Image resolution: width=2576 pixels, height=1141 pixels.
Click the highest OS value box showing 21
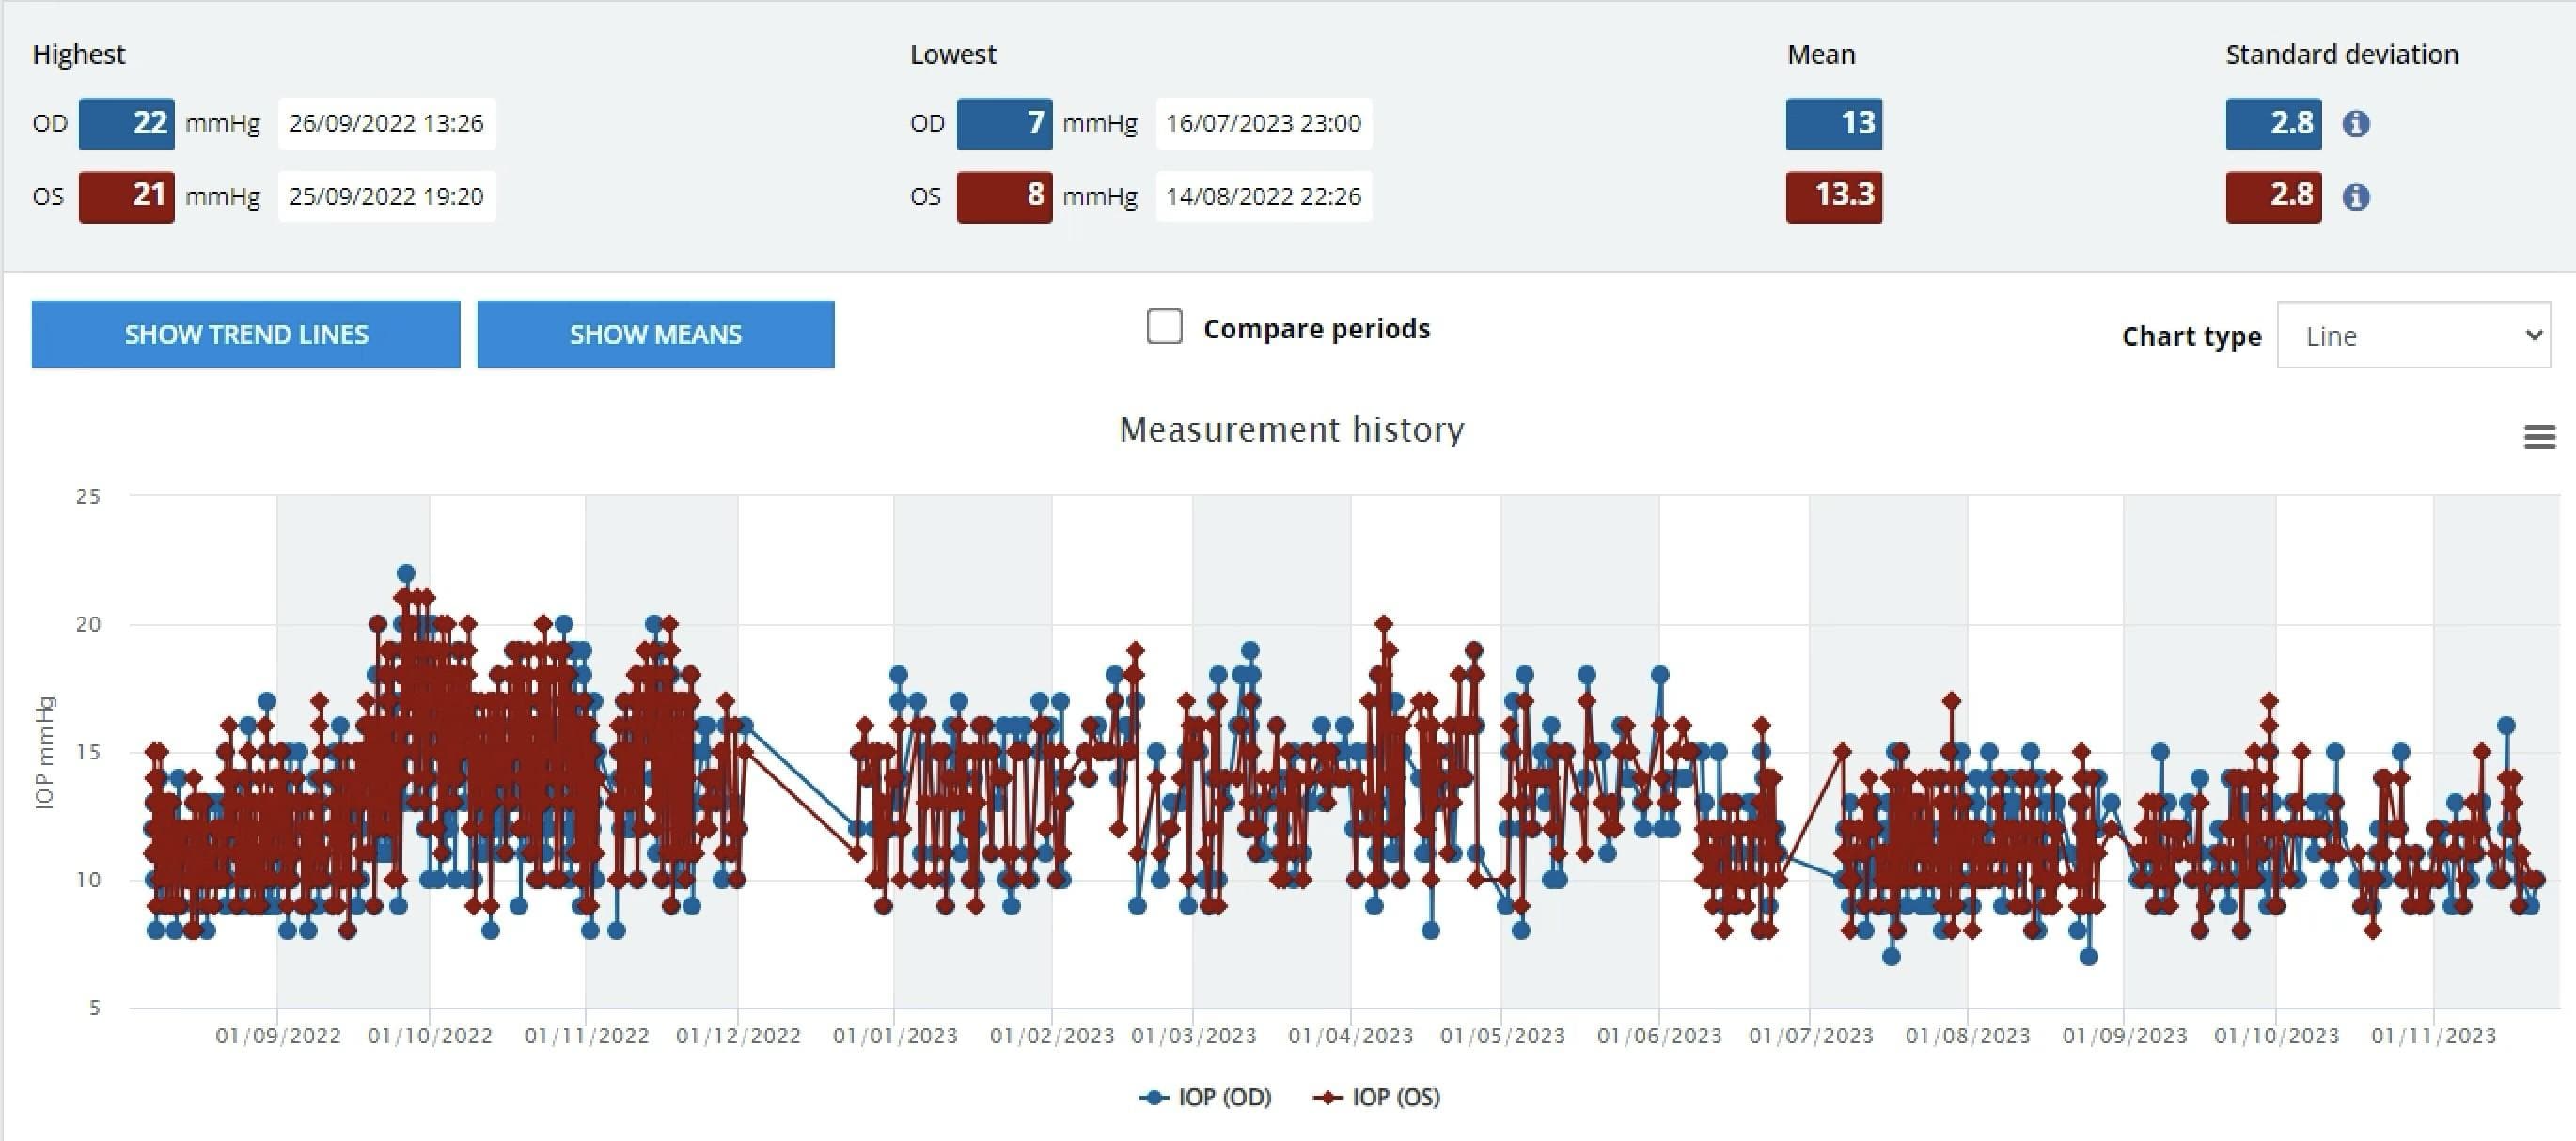(126, 197)
